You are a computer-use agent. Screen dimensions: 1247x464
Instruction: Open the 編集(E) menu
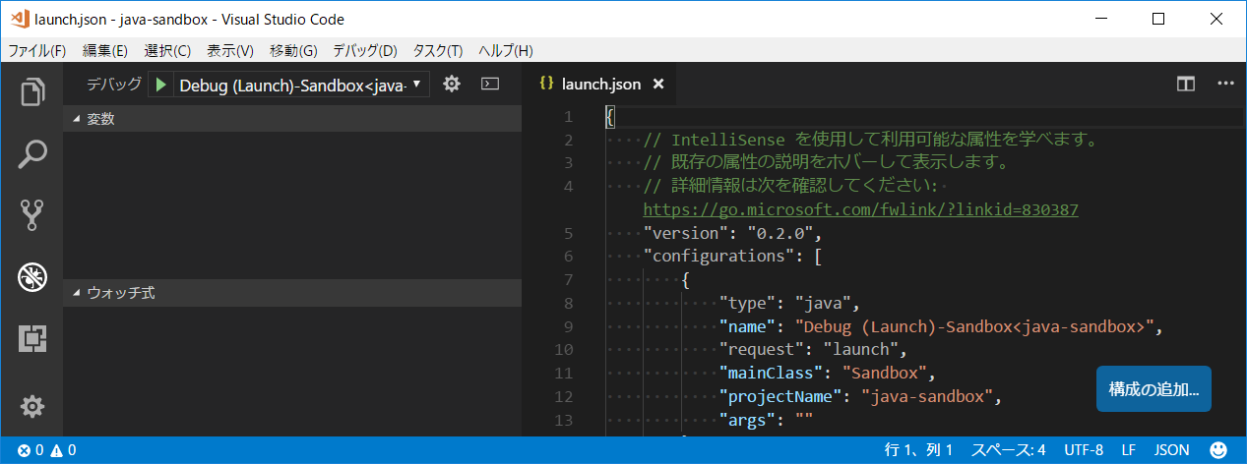tap(105, 50)
